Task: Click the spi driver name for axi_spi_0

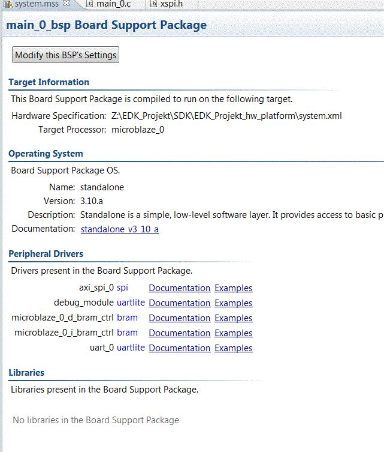Action: pyautogui.click(x=123, y=288)
